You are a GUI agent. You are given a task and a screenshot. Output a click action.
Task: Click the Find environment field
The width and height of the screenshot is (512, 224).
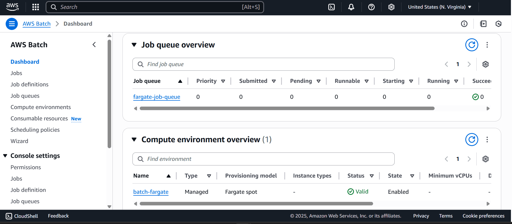(264, 159)
